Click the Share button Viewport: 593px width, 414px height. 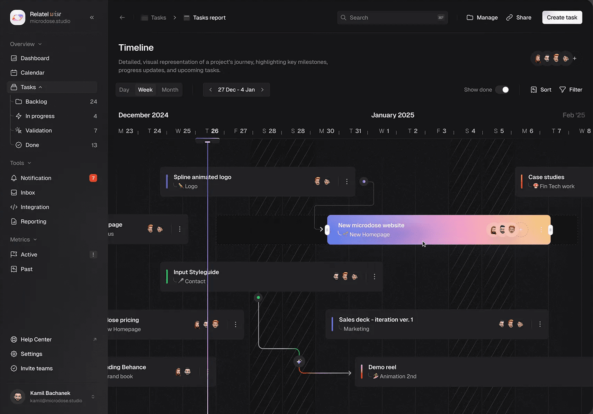[519, 17]
